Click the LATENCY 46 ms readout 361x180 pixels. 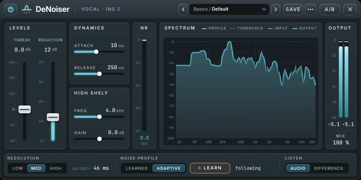pos(90,168)
